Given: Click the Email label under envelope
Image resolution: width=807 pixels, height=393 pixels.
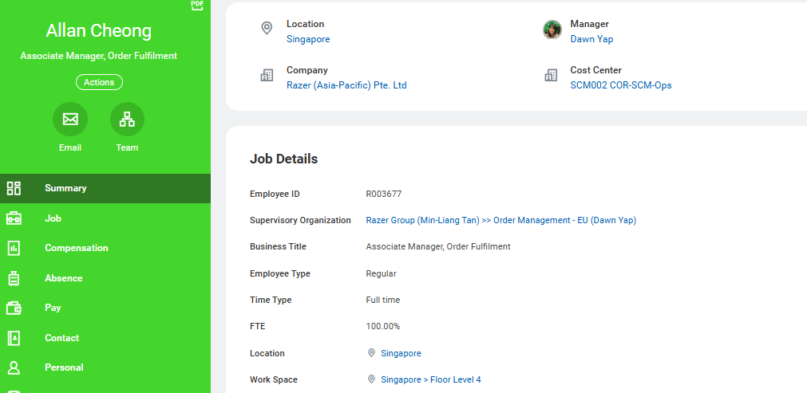Looking at the screenshot, I should click(70, 147).
